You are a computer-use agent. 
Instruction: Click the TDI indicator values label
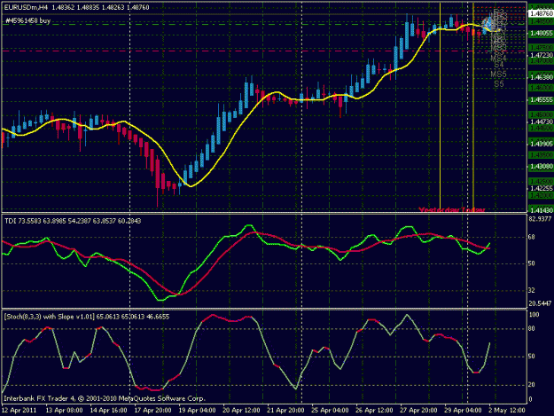coord(73,221)
